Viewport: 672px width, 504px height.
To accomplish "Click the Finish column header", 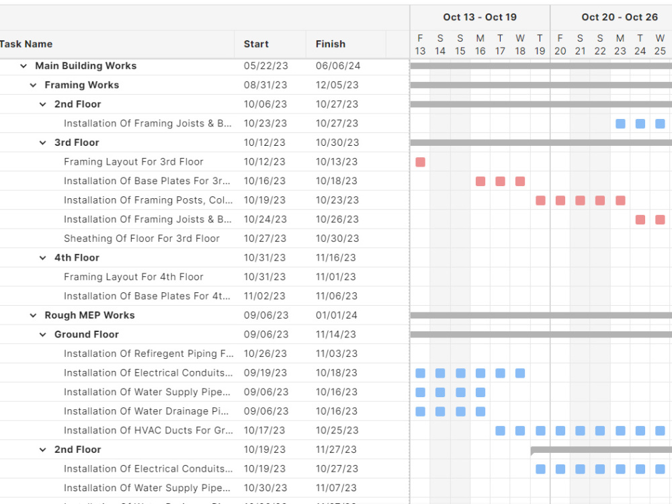I will (331, 44).
